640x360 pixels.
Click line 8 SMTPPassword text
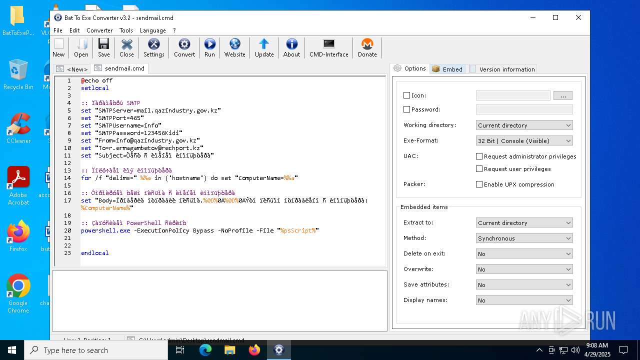[131, 133]
